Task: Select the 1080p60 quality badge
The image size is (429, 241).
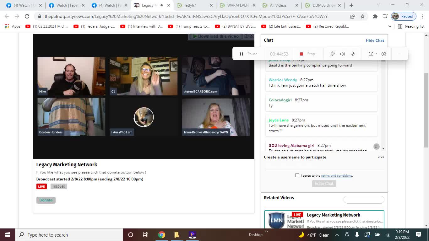Action: 59,186
